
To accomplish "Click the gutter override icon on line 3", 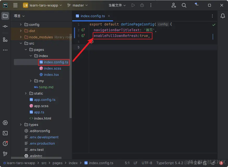I will (x=83, y=35).
